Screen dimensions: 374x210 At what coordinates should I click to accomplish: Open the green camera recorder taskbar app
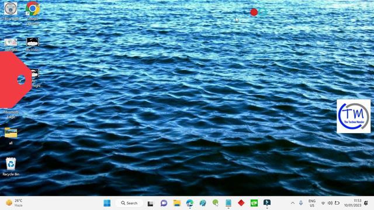point(254,203)
